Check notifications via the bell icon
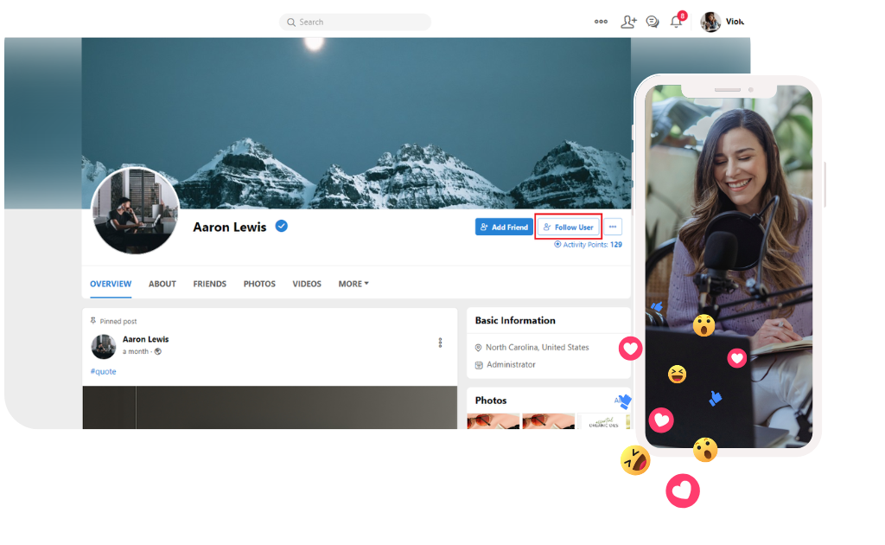The height and width of the screenshot is (545, 885). pyautogui.click(x=677, y=22)
